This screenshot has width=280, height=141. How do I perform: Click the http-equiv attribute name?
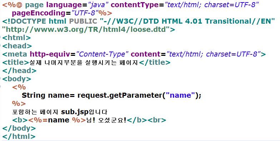point(50,54)
